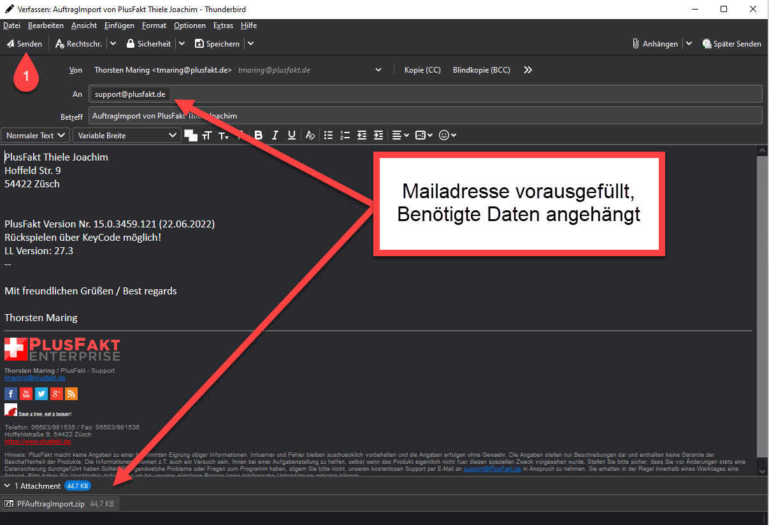769x525 pixels.
Task: Click the support@plusfakt.de recipient pill
Action: (130, 94)
